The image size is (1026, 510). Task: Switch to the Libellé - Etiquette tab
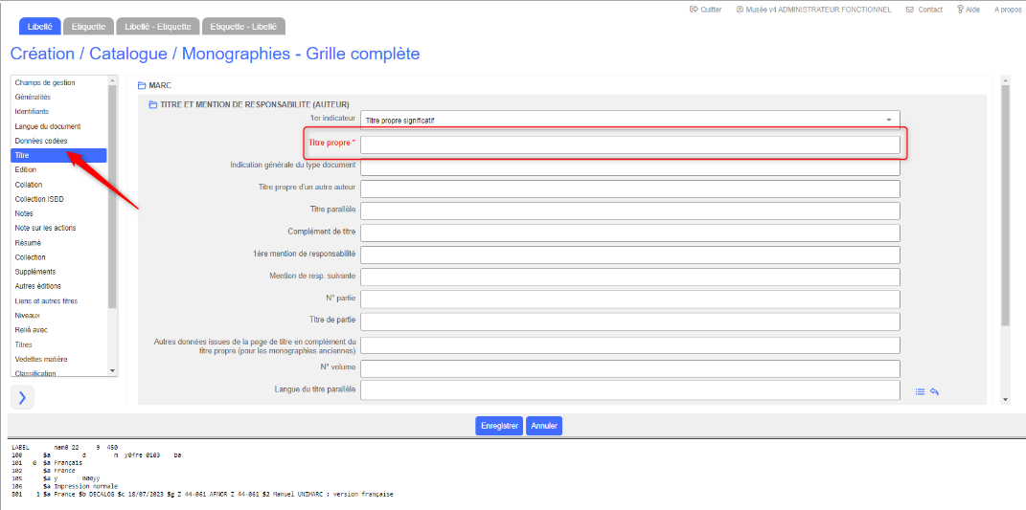pos(160,26)
